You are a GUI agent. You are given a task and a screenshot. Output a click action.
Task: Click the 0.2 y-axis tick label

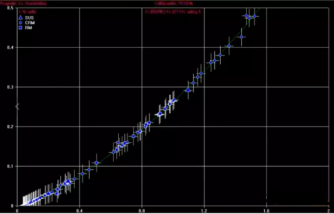pos(10,127)
